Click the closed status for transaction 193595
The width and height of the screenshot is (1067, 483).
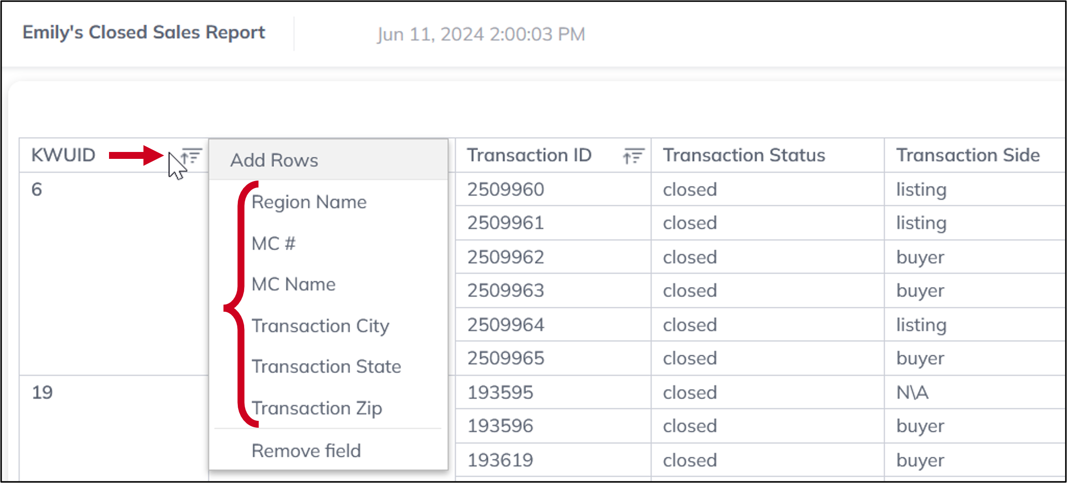click(x=690, y=392)
